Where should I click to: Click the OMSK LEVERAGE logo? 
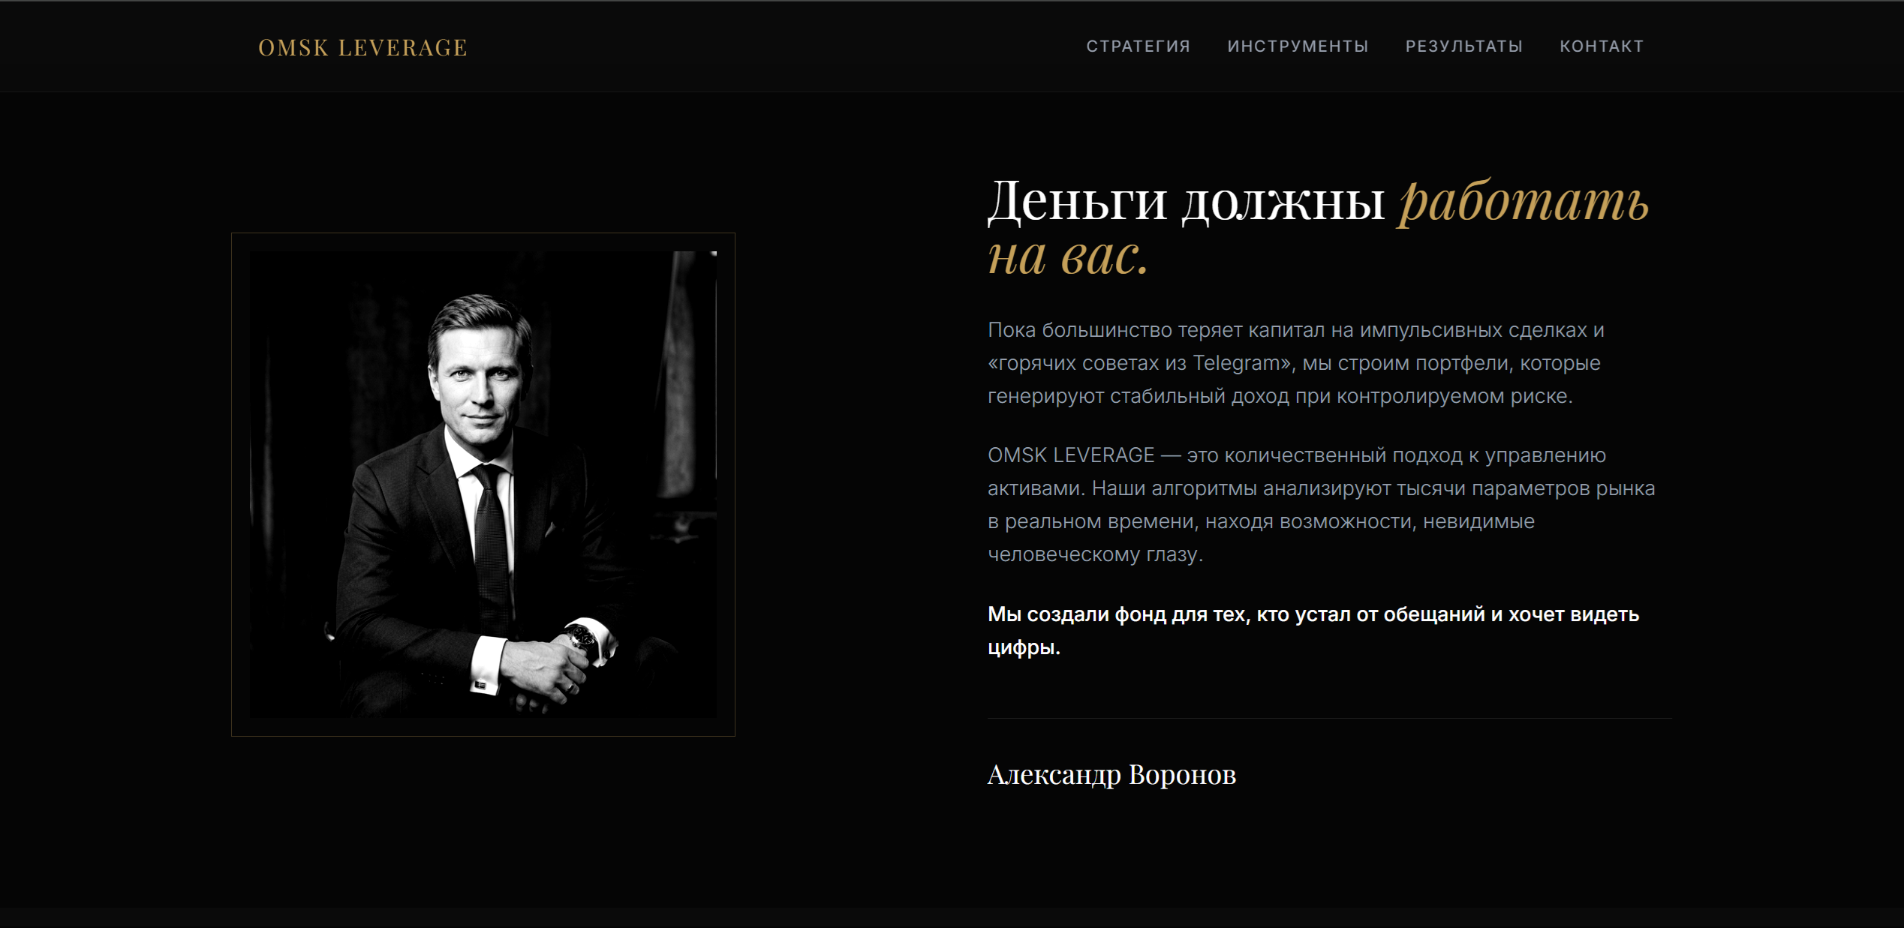(362, 47)
